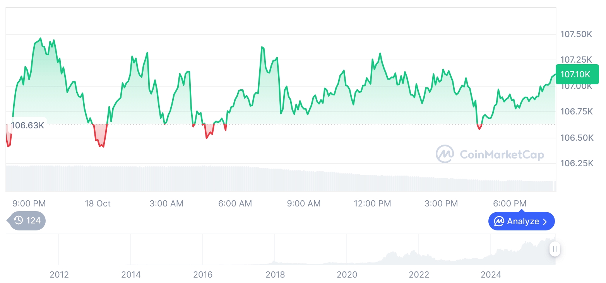Click the pause-shaped range handle on the timeline
606x283 pixels.
555,249
